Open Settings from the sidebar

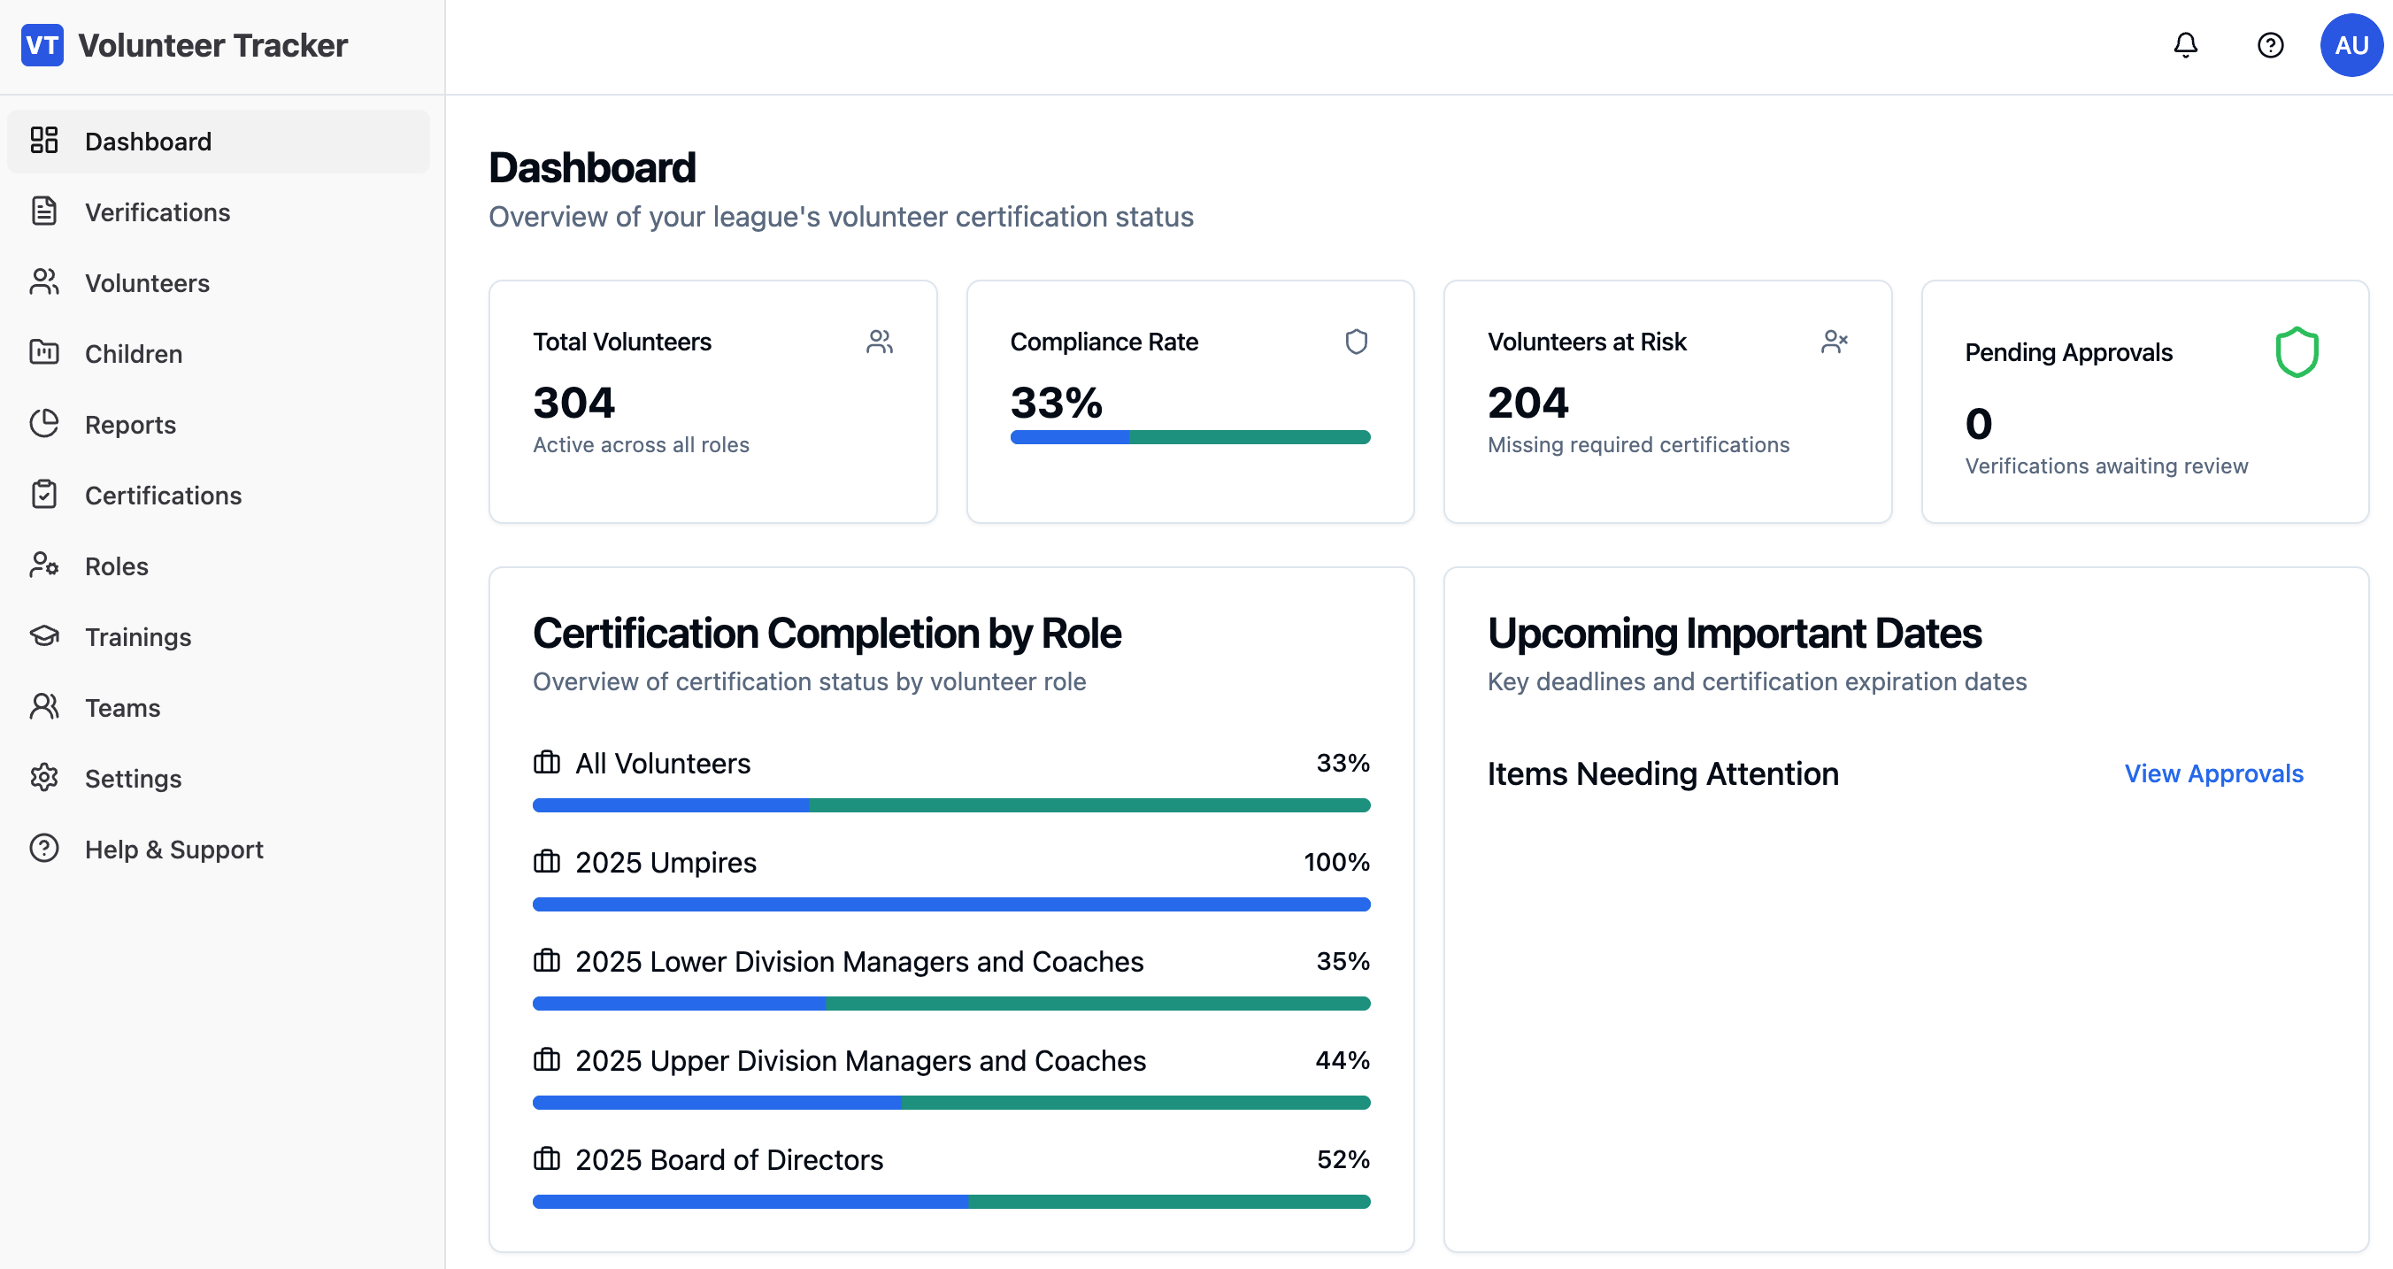point(133,779)
